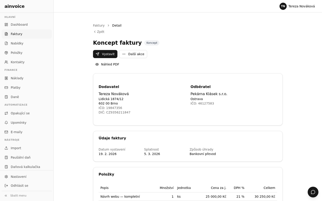Show invoice preview with Náhled PDF
Viewport: 322px width, 201px height.
tap(107, 64)
